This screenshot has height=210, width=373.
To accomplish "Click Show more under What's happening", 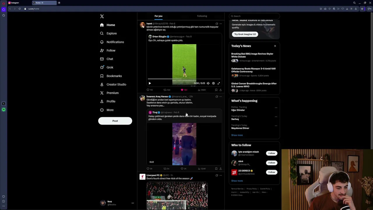I will (x=237, y=135).
